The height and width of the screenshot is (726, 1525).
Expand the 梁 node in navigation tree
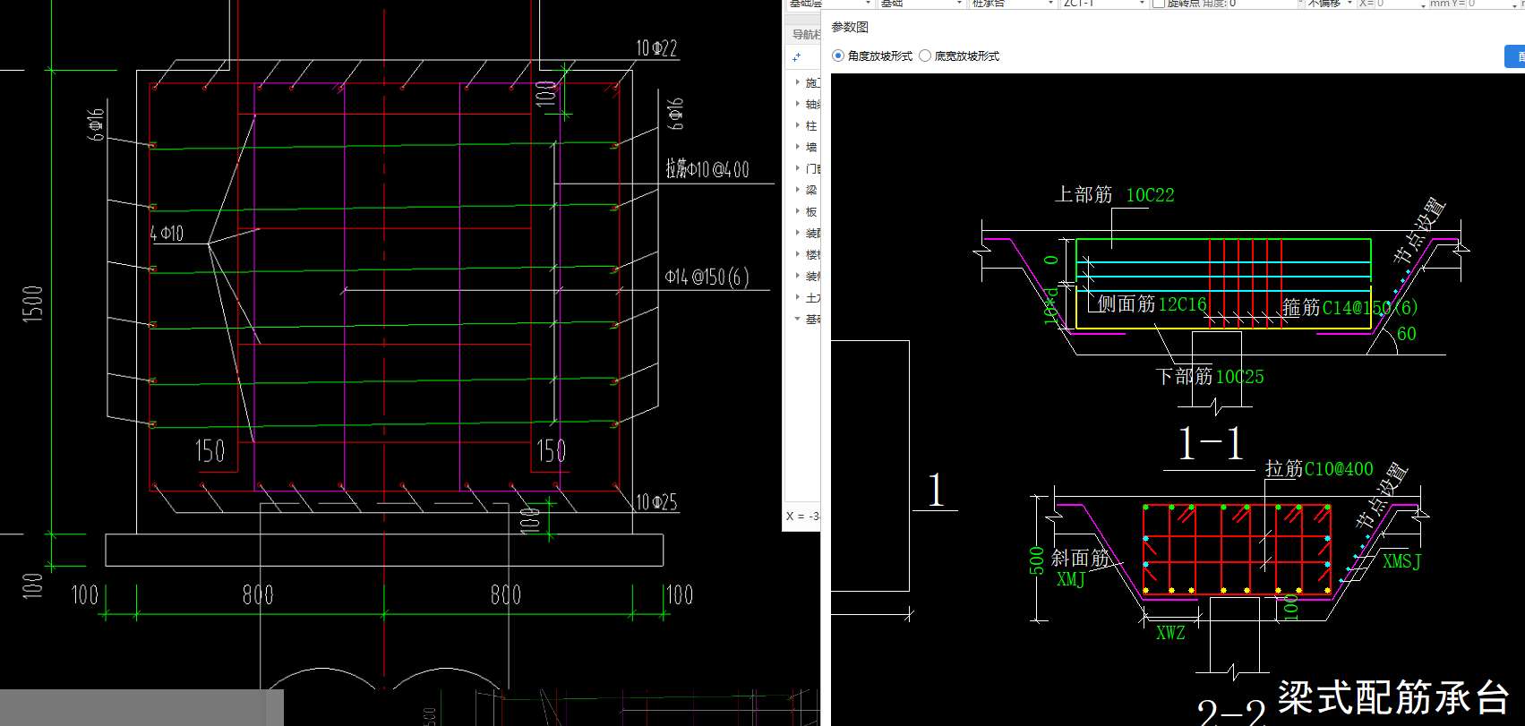(x=798, y=190)
